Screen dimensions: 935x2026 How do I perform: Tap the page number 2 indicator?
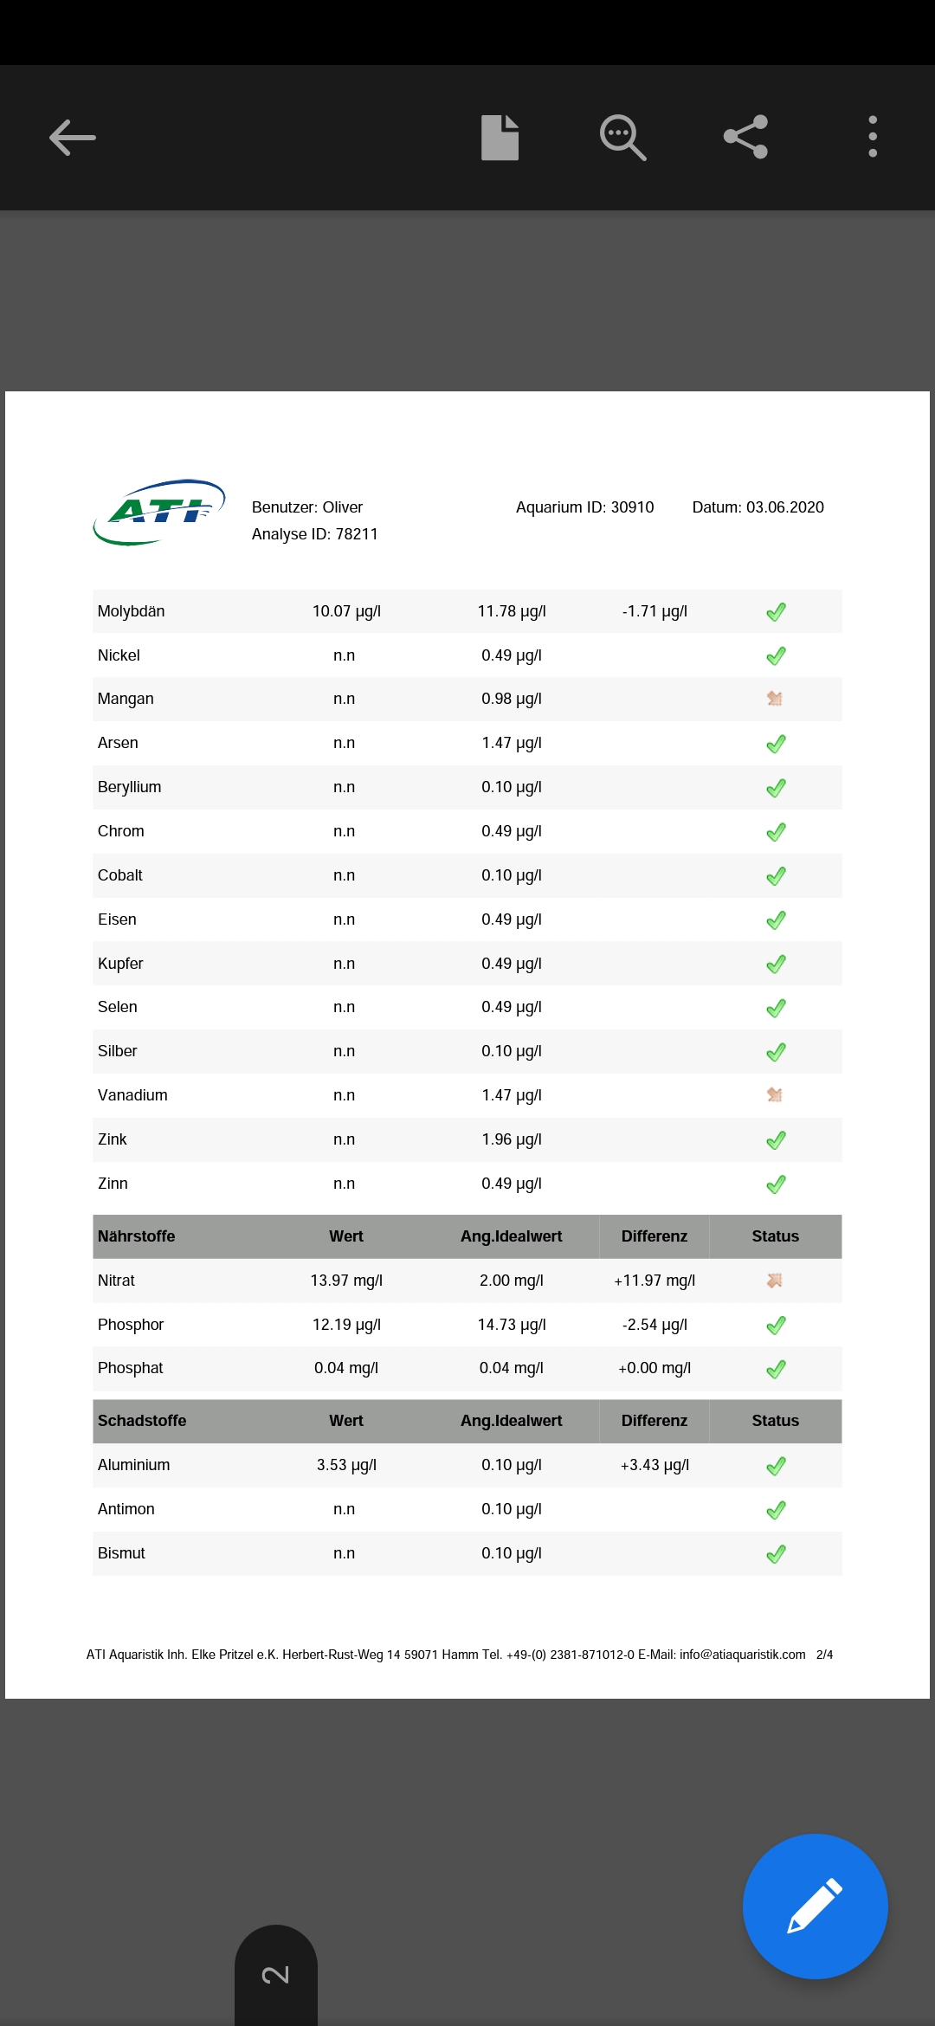pyautogui.click(x=275, y=1975)
